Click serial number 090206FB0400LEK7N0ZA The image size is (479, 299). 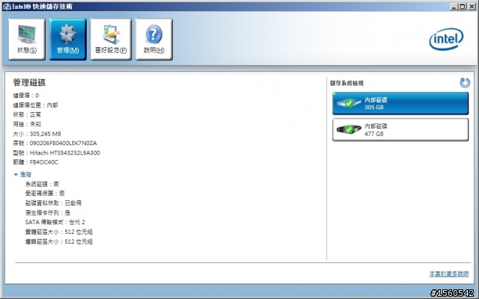63,143
